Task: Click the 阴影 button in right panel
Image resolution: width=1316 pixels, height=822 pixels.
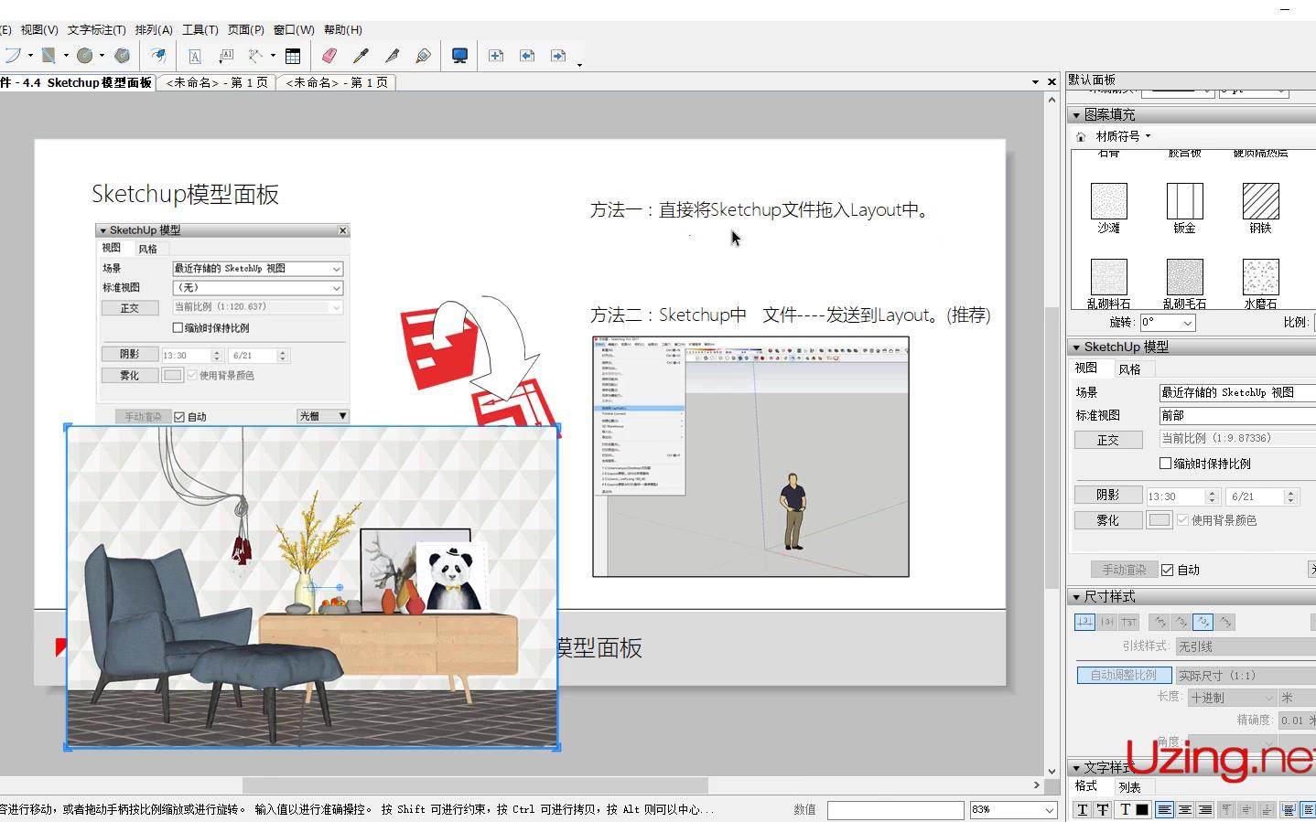Action: click(1108, 495)
